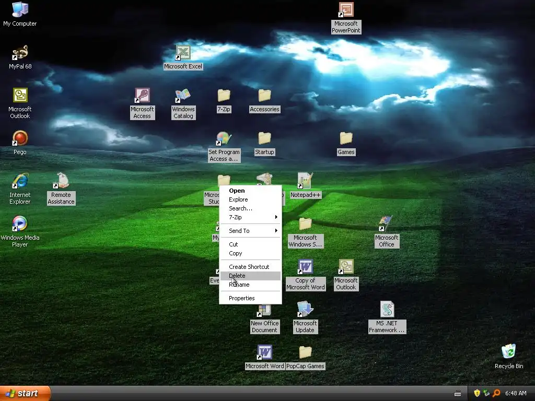The height and width of the screenshot is (401, 535).
Task: Select the Microsoft Windows S... folder
Action: pyautogui.click(x=305, y=232)
